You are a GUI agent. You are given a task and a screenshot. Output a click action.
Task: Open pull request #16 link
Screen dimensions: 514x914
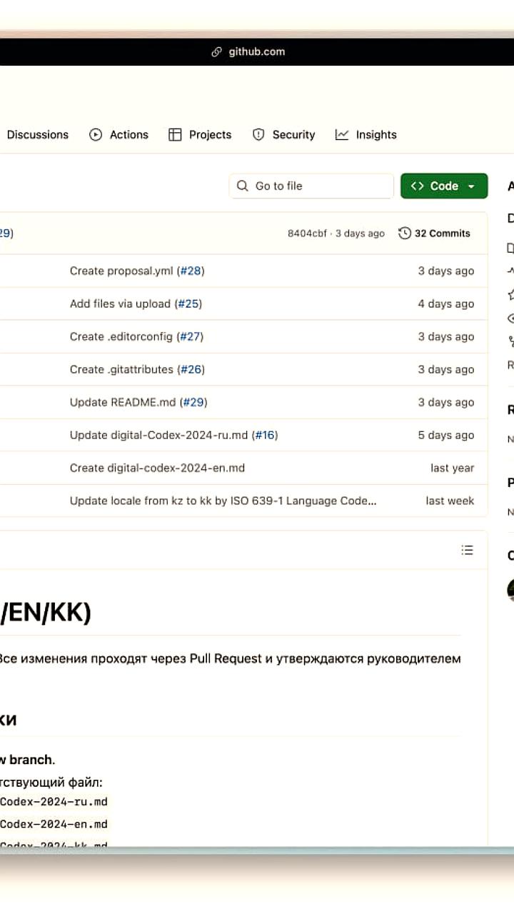pyautogui.click(x=266, y=436)
